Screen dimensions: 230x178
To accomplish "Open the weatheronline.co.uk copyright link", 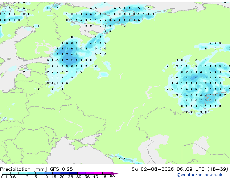I will coord(200,175).
